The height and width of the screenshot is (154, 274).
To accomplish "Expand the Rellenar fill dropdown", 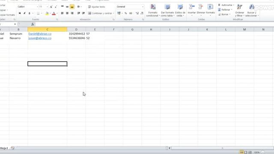I will click(232, 10).
